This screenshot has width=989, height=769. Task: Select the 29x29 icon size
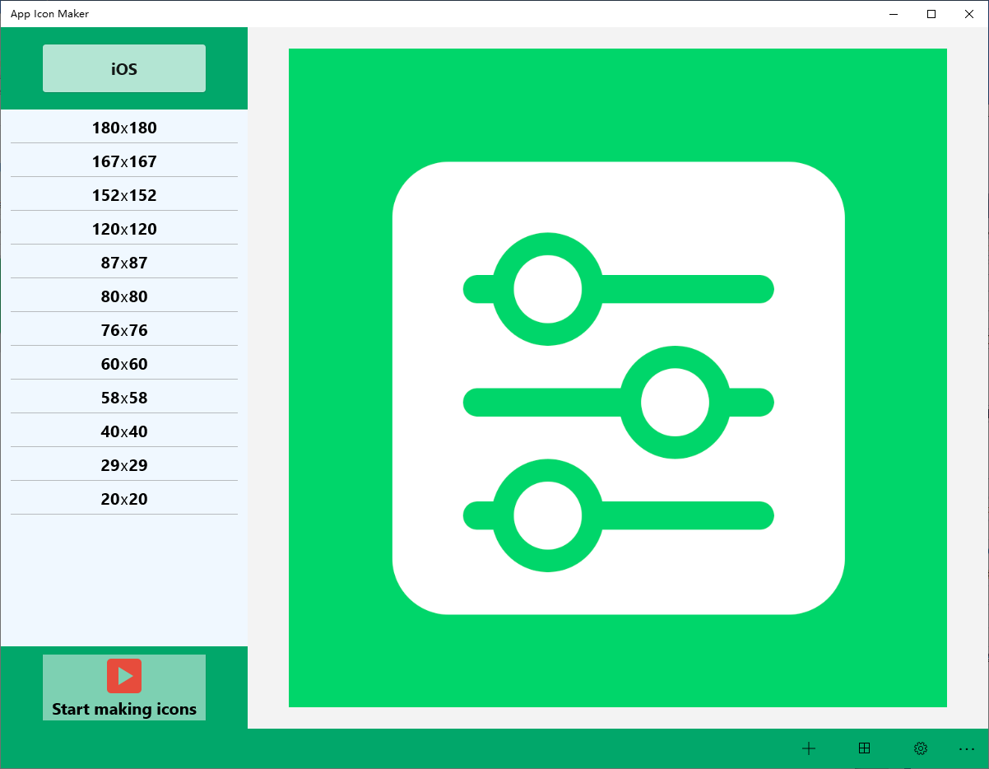pyautogui.click(x=123, y=464)
